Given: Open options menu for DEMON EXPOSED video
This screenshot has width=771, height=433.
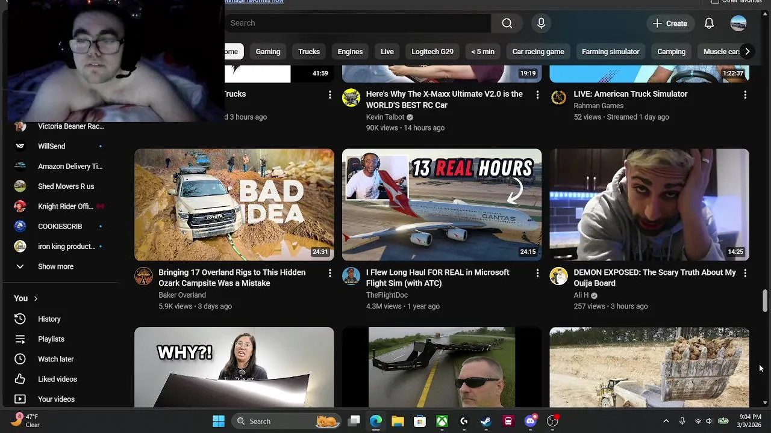Looking at the screenshot, I should (x=745, y=273).
